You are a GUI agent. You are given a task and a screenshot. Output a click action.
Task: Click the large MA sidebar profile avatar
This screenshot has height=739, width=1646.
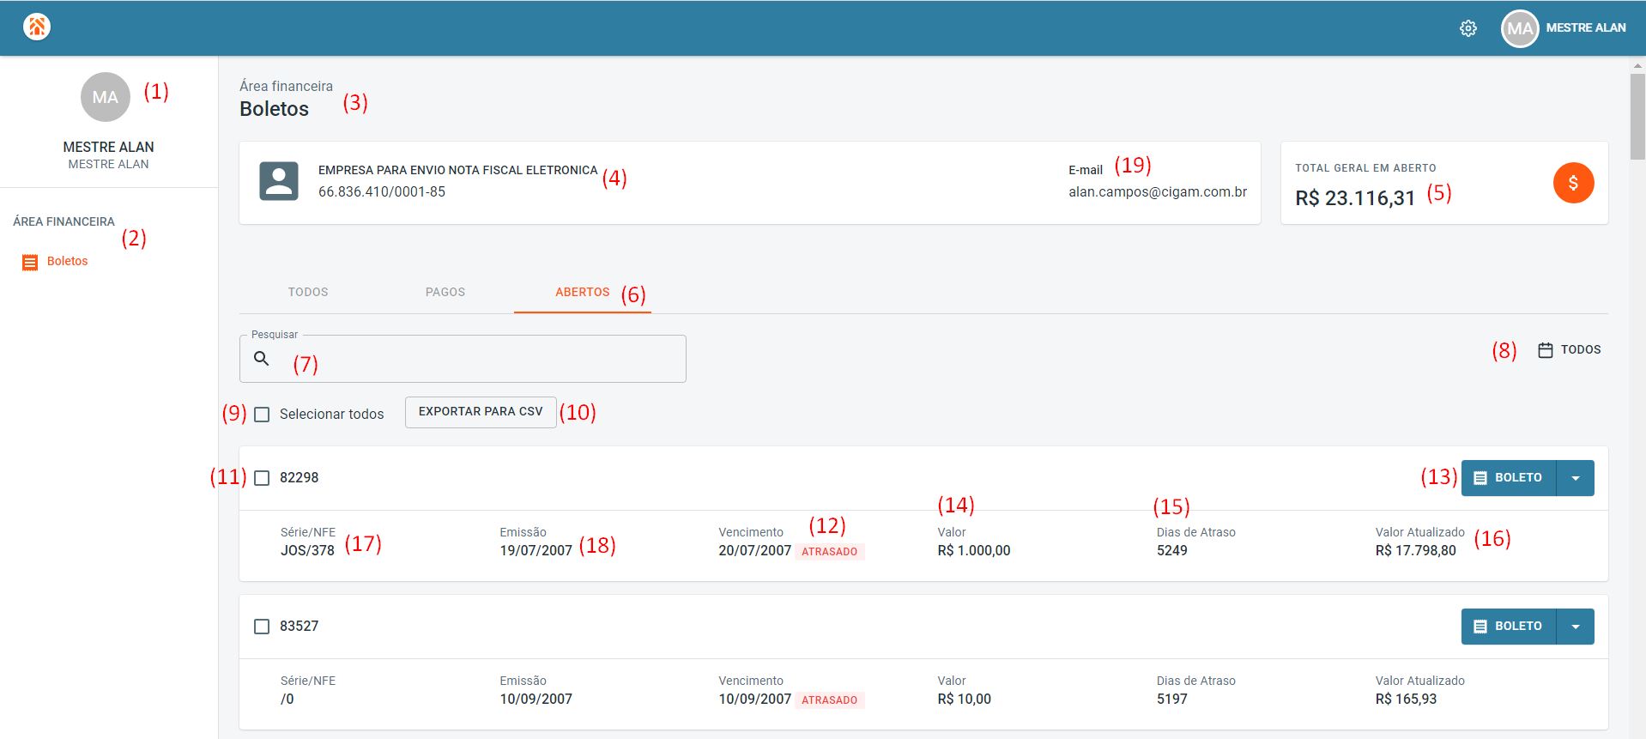(x=106, y=97)
